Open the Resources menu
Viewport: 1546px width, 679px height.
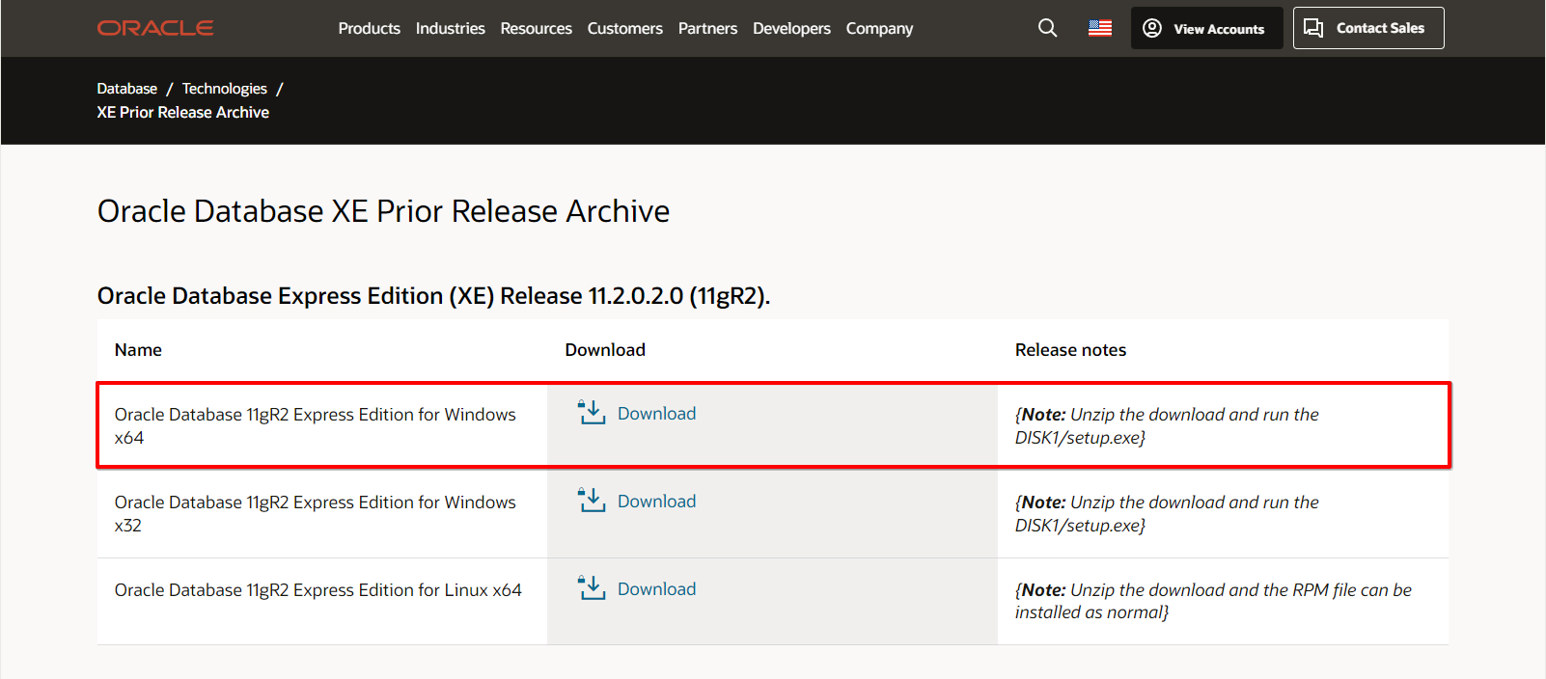tap(537, 29)
